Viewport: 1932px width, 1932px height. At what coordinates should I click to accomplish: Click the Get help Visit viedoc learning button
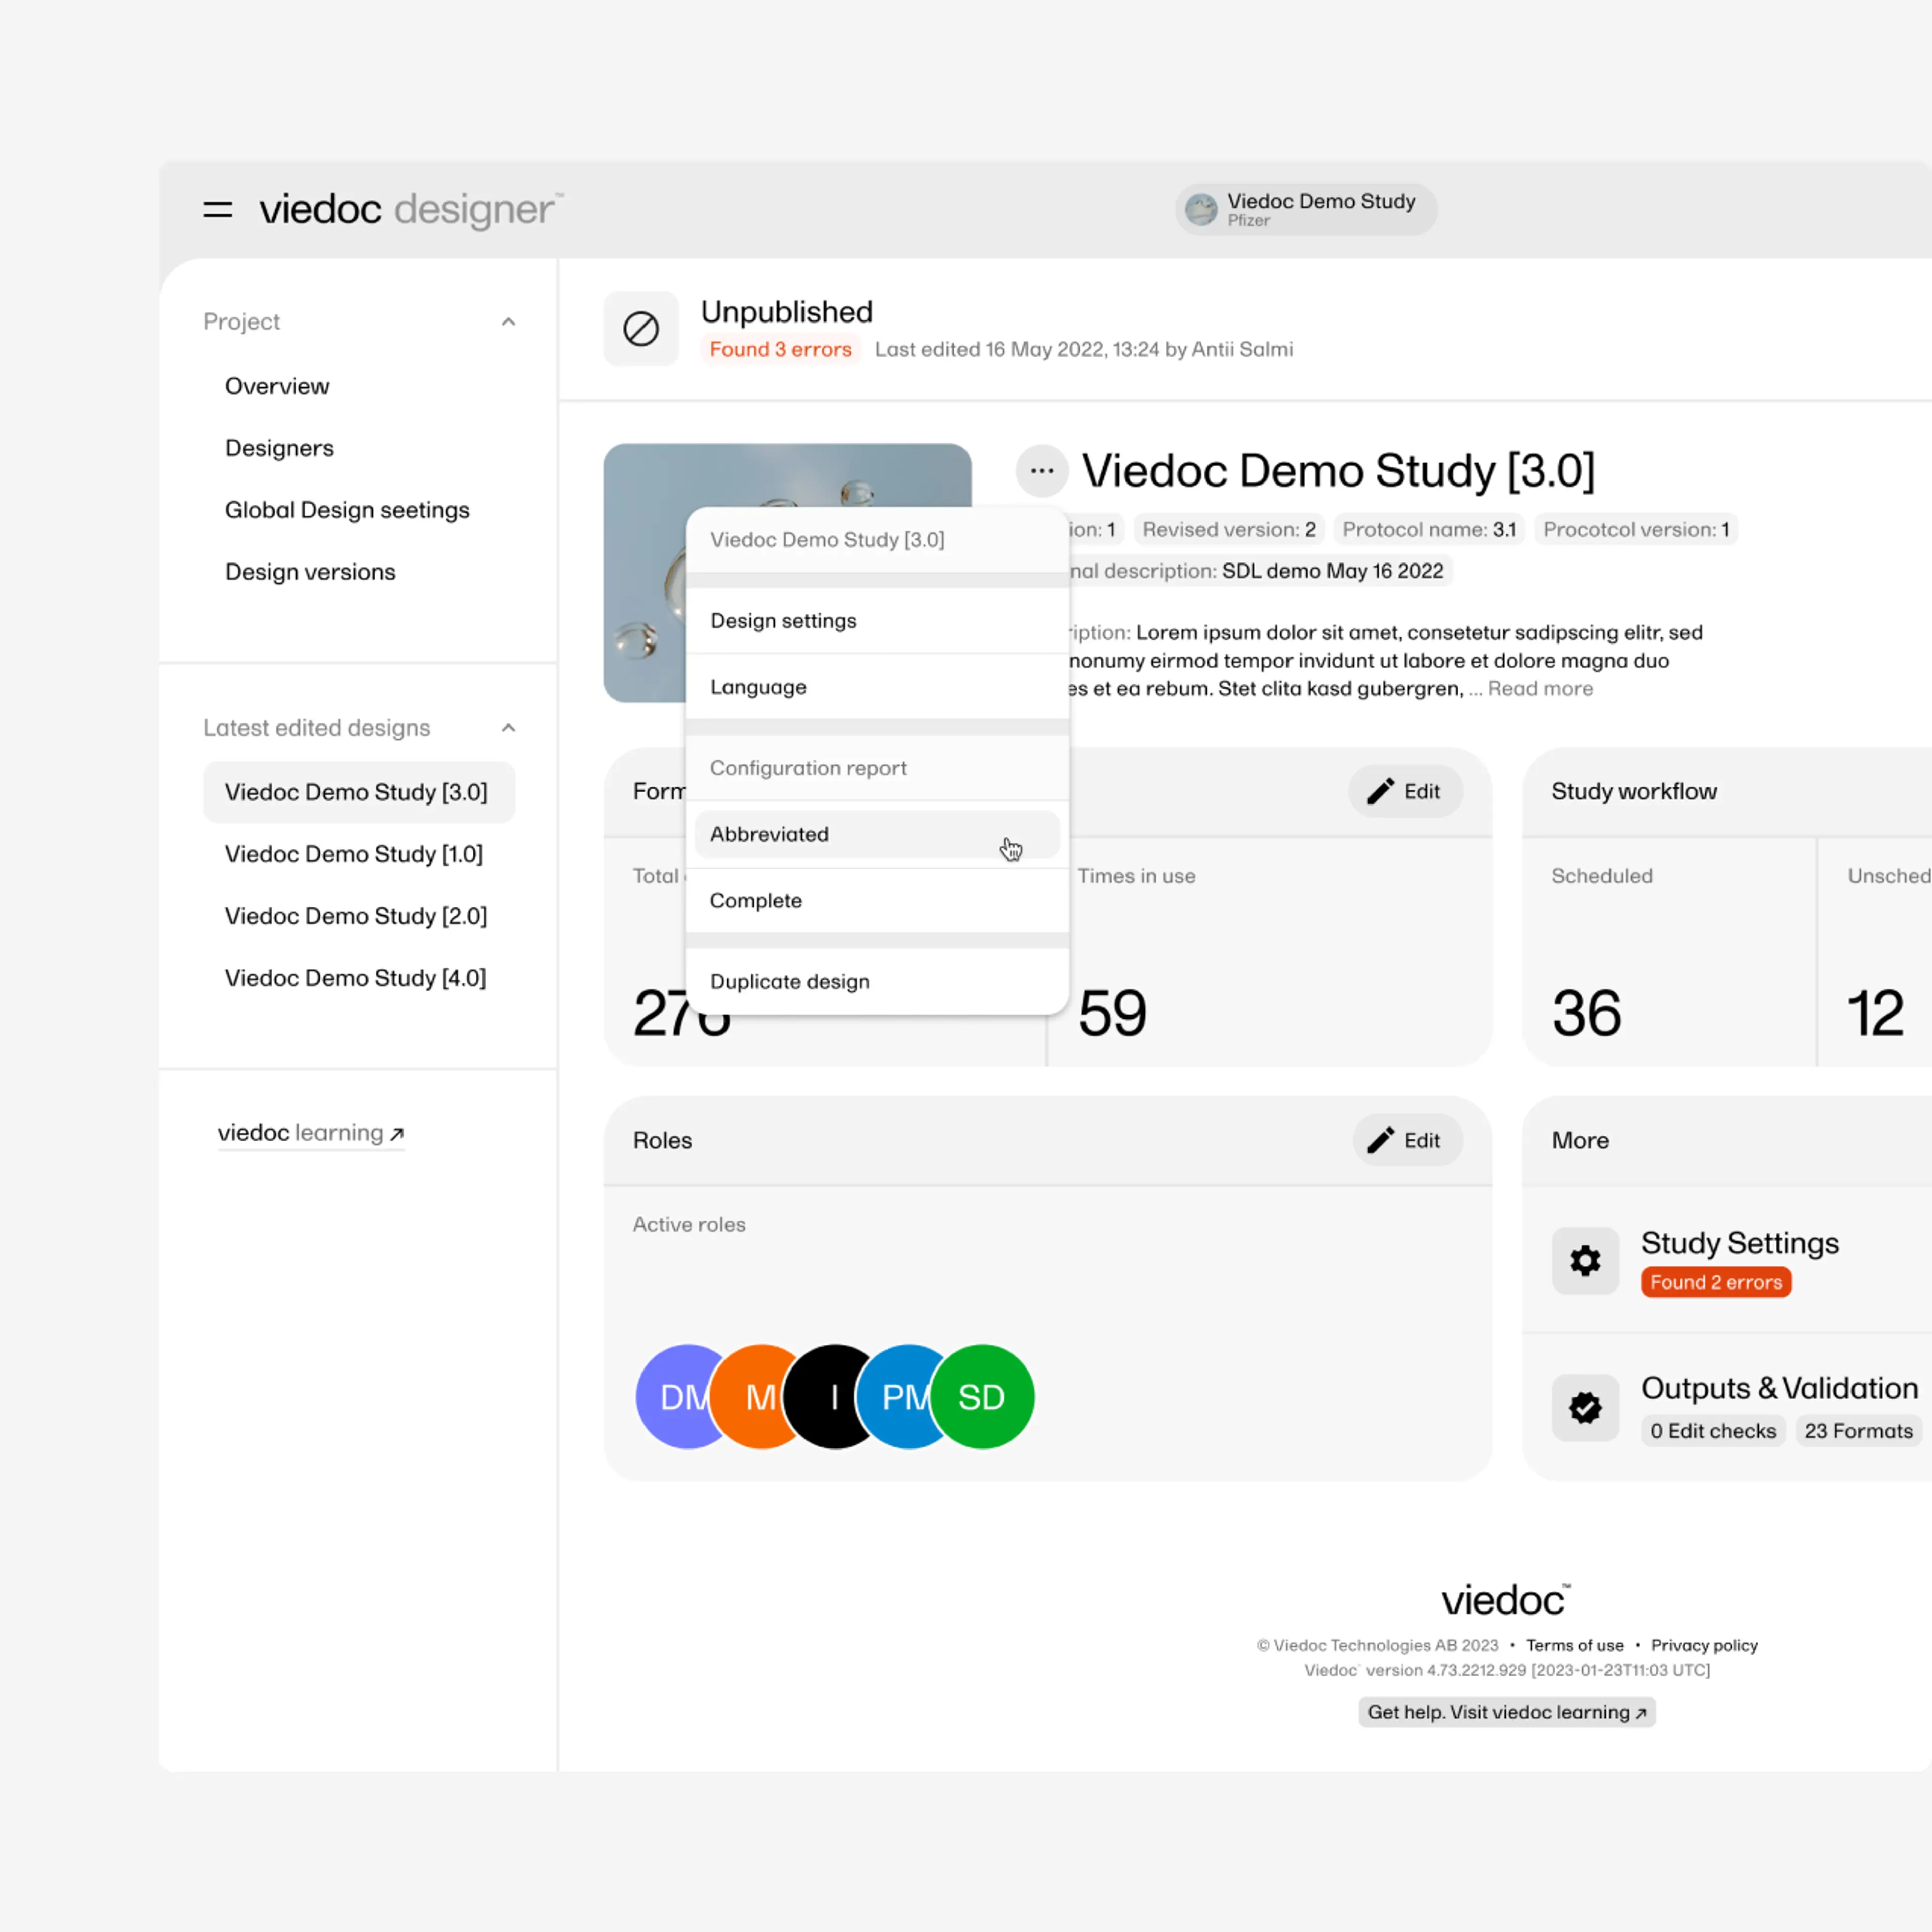[x=1506, y=1711]
